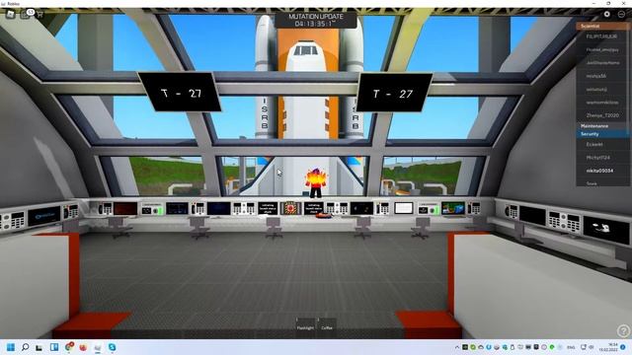The width and height of the screenshot is (632, 355).
Task: Click the right T - 27 countdown screen
Action: point(394,93)
